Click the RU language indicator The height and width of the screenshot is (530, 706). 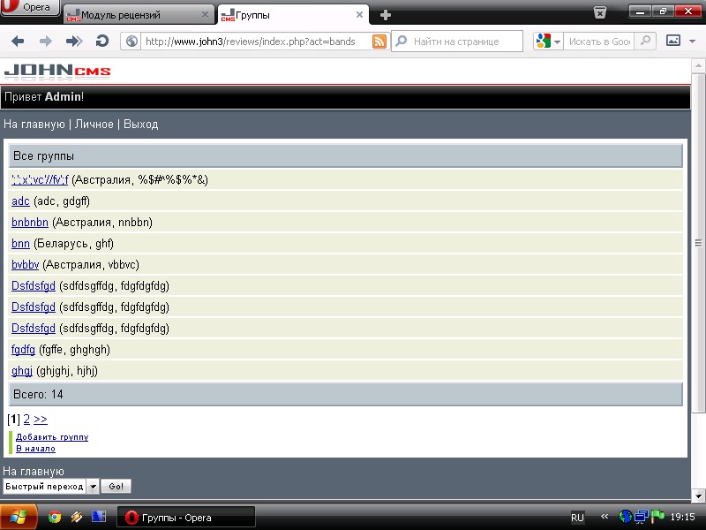577,518
